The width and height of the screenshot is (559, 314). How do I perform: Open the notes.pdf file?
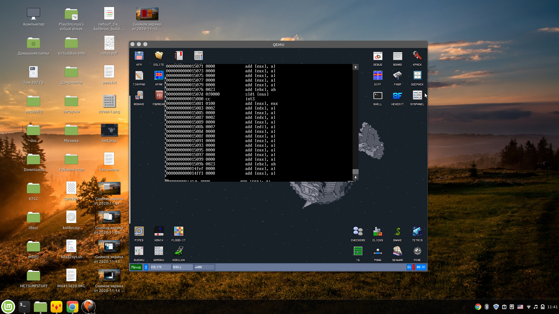109,46
